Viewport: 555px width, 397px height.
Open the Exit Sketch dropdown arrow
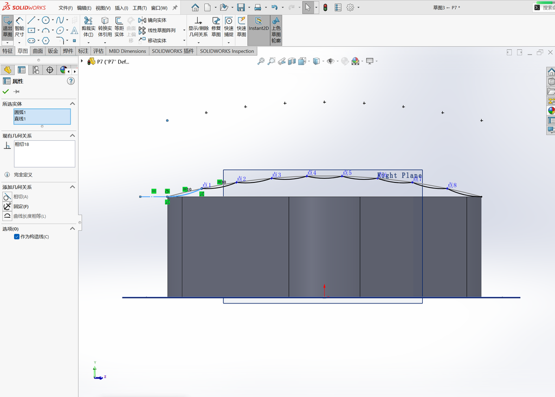click(x=8, y=42)
